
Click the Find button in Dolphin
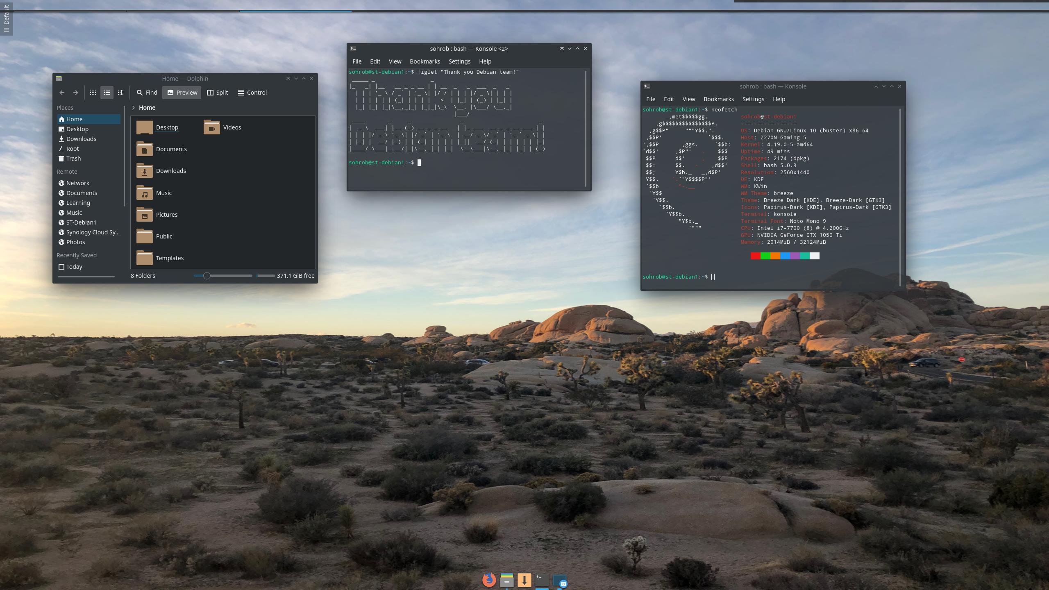tap(147, 93)
